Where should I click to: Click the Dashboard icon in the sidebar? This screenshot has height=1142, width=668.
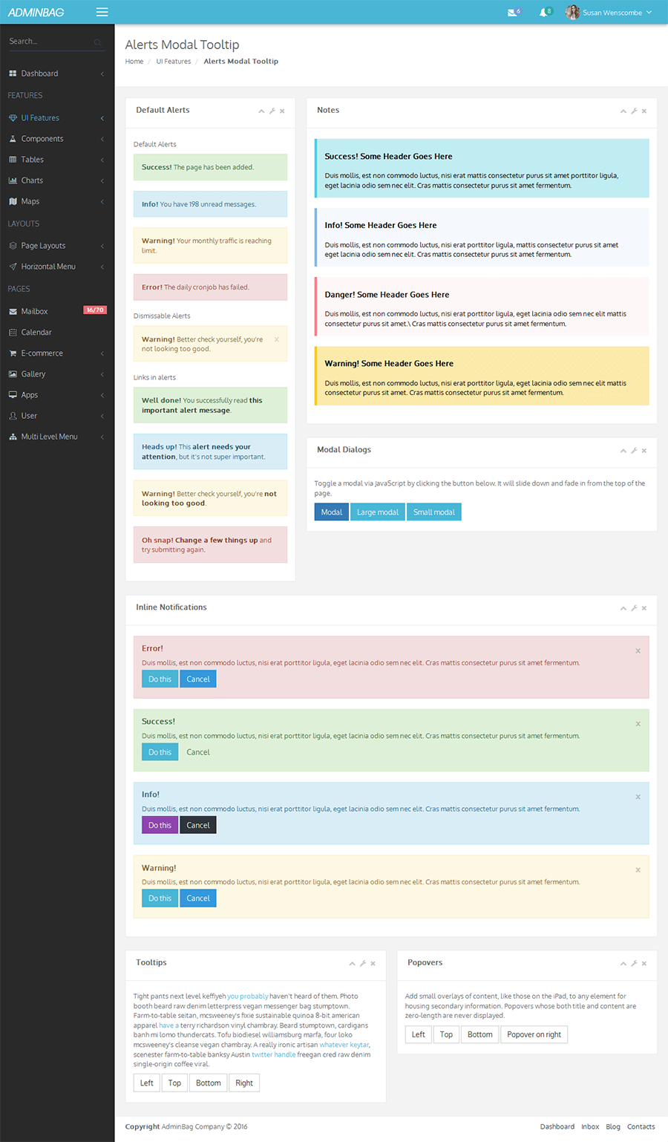[13, 73]
